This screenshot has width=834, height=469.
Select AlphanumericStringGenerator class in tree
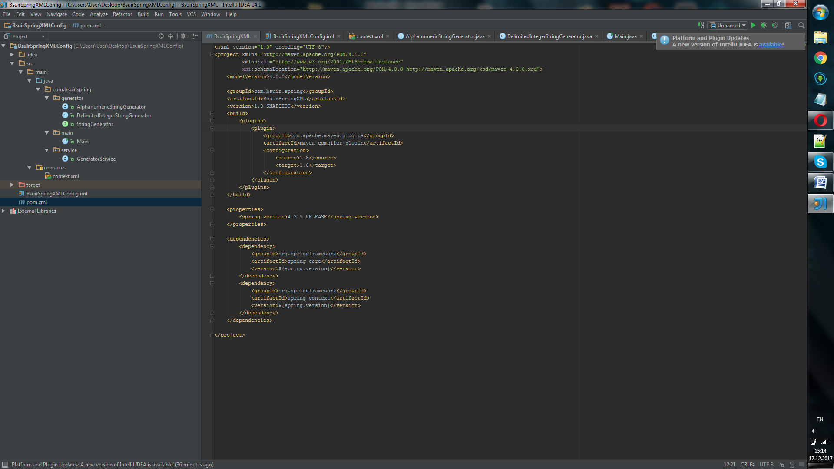click(111, 107)
